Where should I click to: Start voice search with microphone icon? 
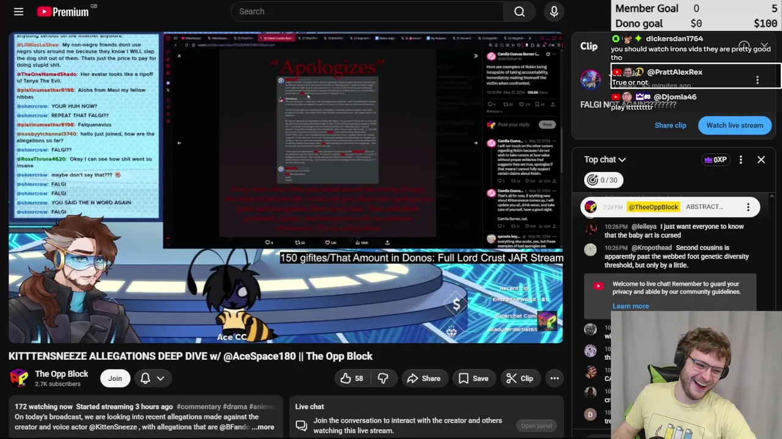pos(554,12)
